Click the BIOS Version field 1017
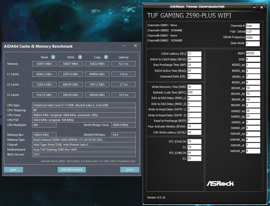Image resolution: width=270 pixels, height=206 pixels. [84, 154]
